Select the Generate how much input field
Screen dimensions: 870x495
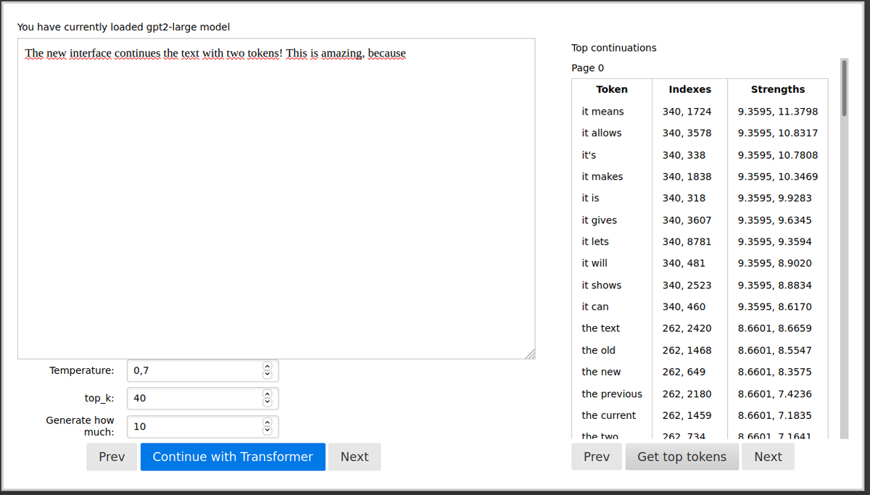coord(203,426)
